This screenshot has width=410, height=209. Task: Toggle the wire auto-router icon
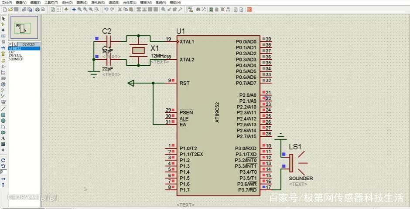191,10
